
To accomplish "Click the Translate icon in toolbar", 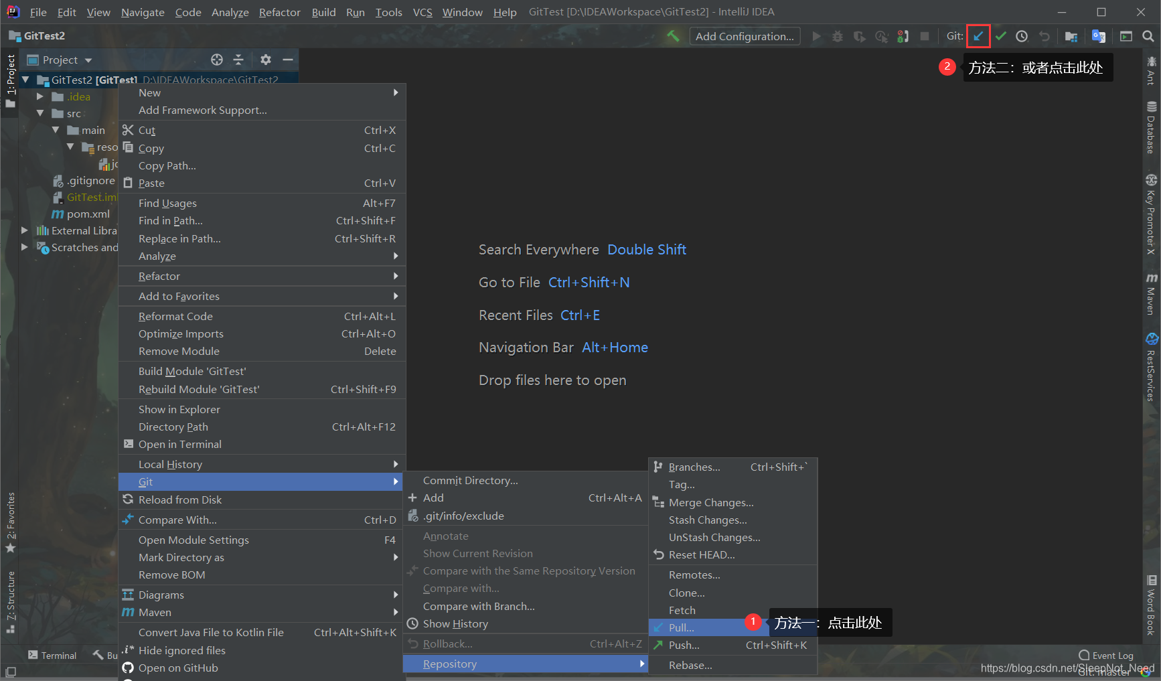I will (x=1099, y=36).
